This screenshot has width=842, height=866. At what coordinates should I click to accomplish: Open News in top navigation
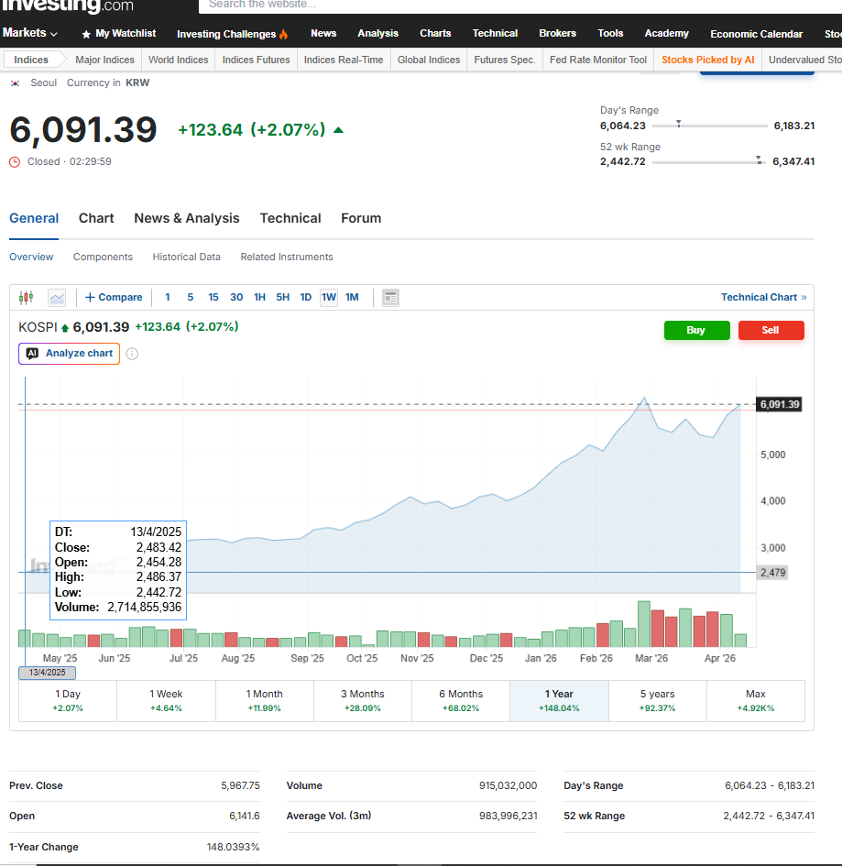tap(323, 33)
